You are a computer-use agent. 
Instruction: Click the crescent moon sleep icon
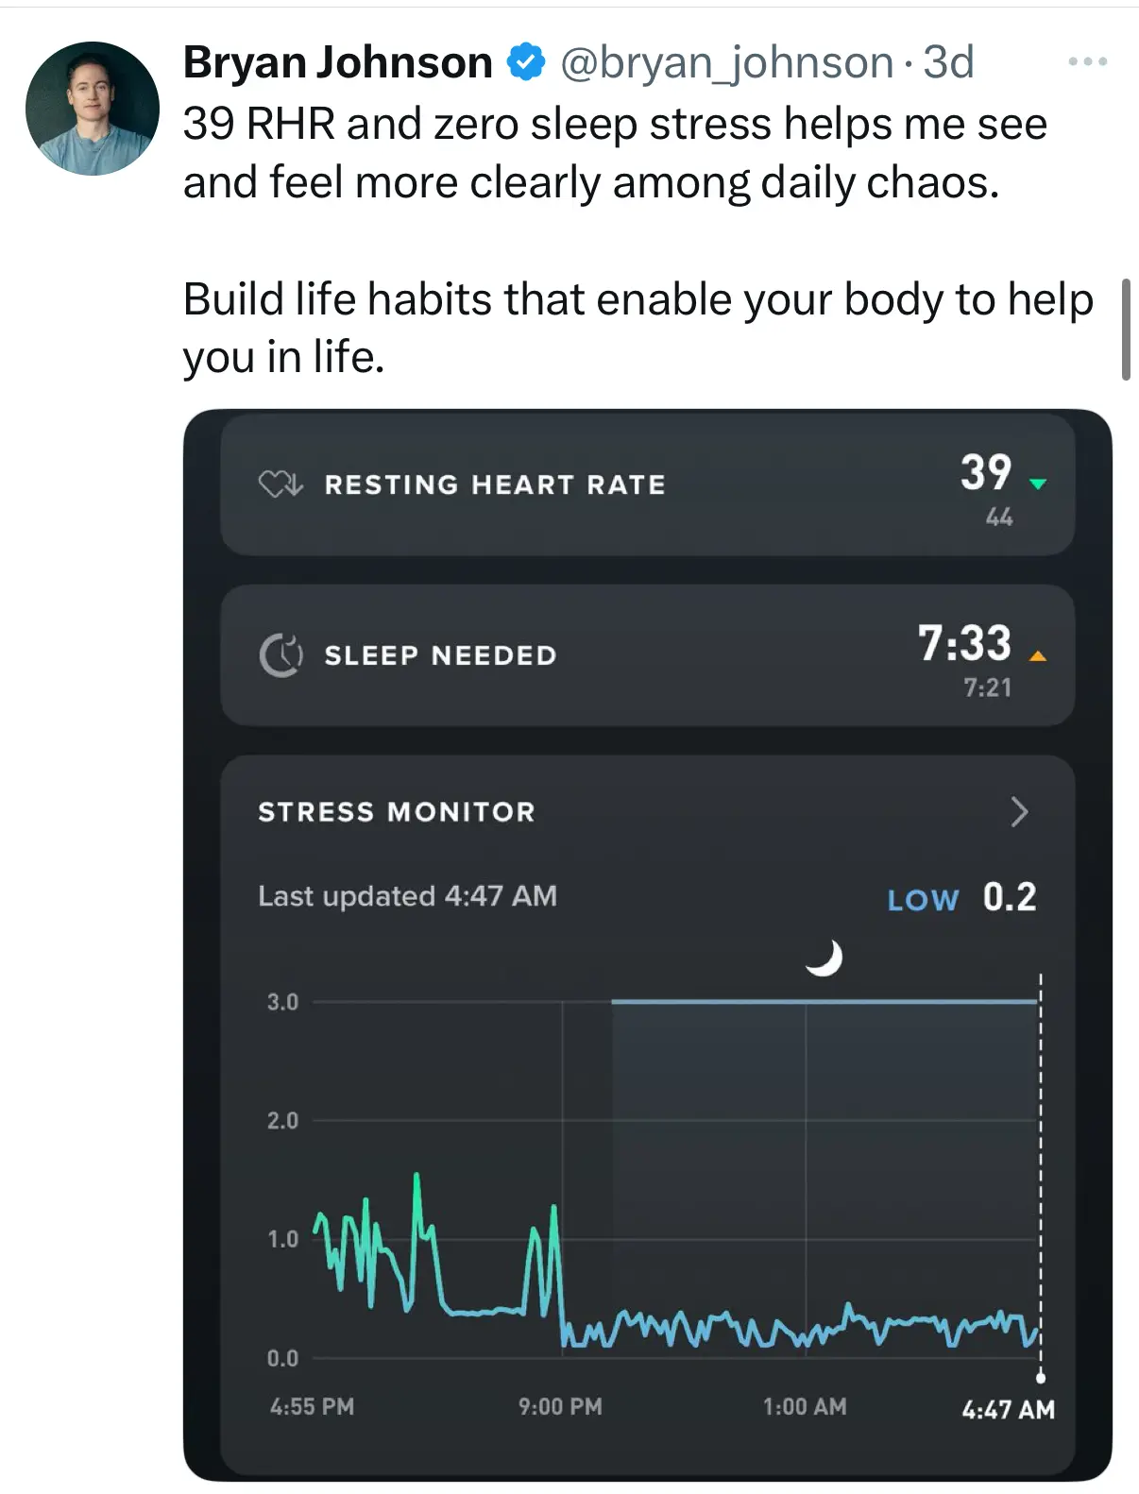tap(824, 958)
